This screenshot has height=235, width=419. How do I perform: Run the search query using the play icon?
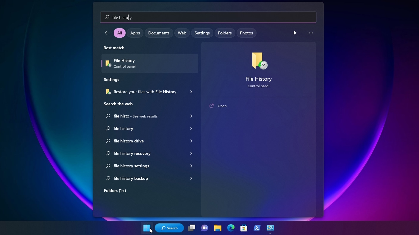click(295, 33)
